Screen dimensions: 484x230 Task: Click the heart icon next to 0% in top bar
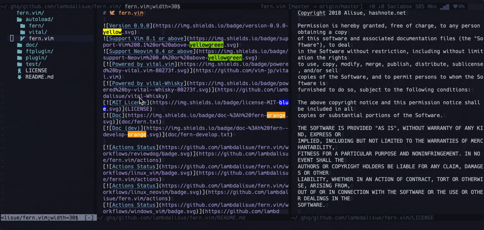point(455,6)
